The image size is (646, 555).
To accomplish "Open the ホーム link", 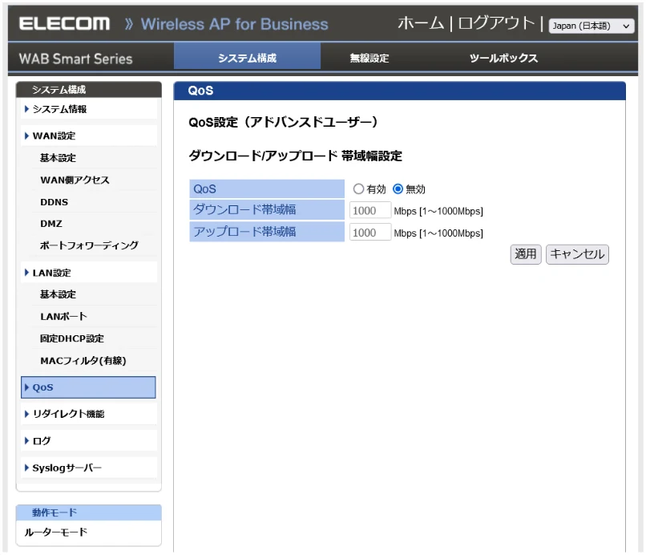I will coord(421,23).
